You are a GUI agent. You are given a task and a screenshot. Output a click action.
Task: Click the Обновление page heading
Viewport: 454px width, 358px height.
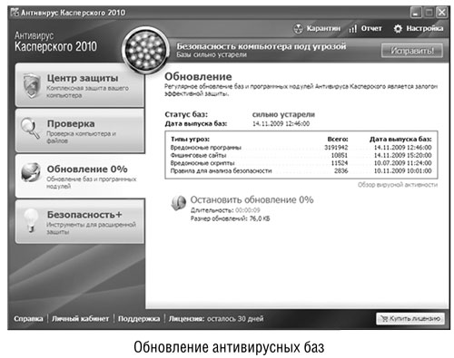(198, 76)
